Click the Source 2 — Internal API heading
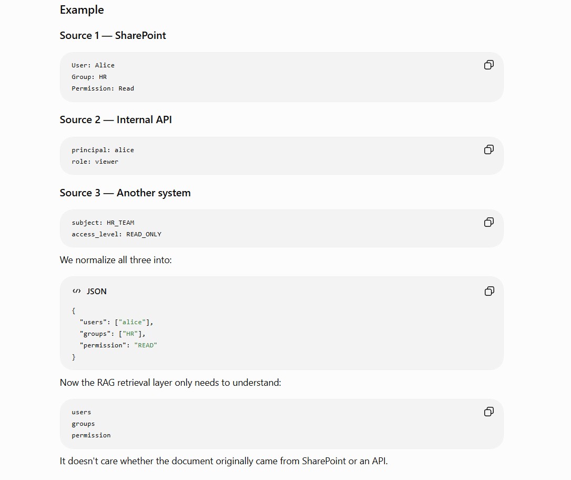 pos(116,119)
